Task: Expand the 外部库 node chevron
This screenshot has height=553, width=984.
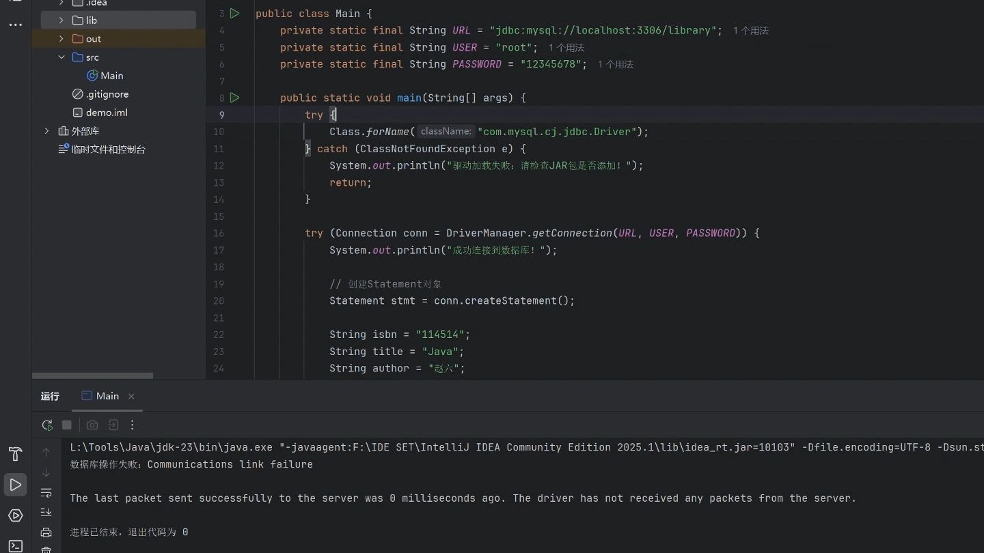Action: [x=46, y=131]
